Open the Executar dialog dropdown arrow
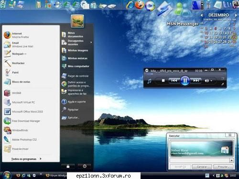This screenshot has height=179, width=239. coord(232,160)
